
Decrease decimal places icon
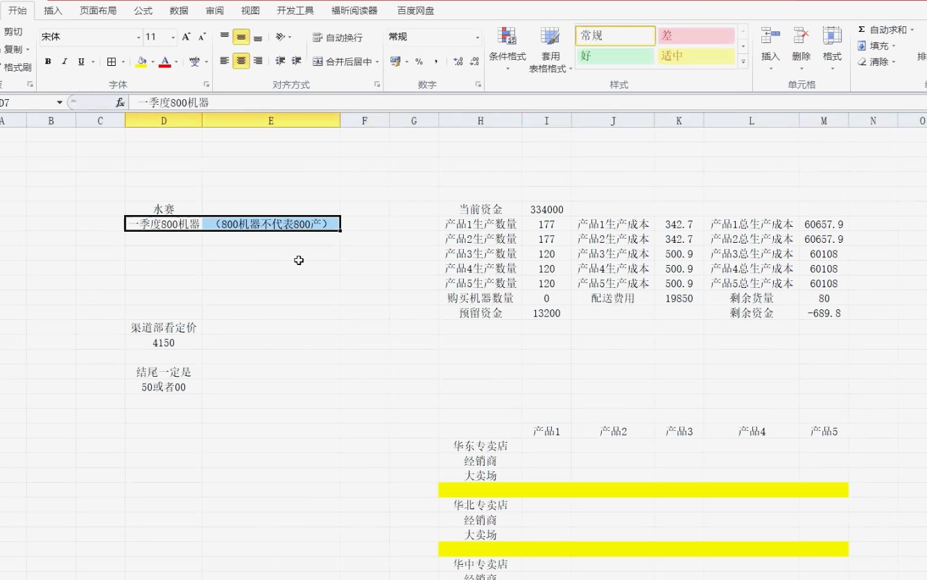[x=475, y=62]
